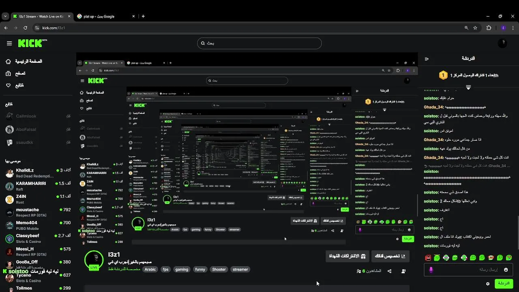
Task: Open Tollmos channel in sidebar
Action: [38, 288]
